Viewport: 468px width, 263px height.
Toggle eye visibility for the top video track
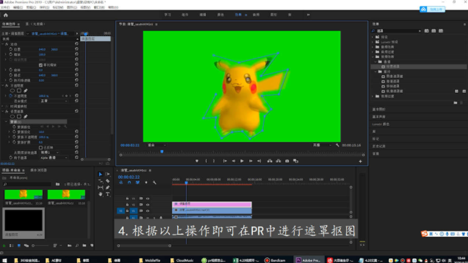tap(147, 198)
